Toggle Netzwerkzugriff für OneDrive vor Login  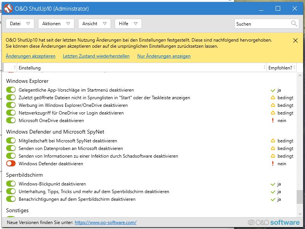pyautogui.click(x=11, y=113)
